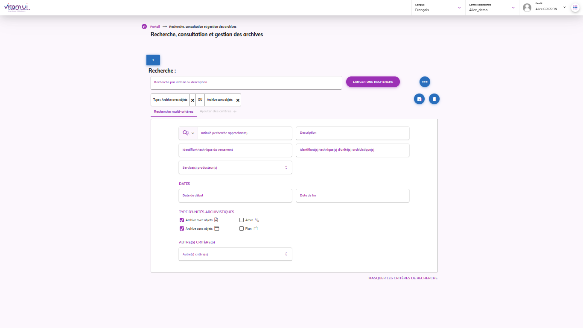Remove the 'Archive avec objets' criteria chip
This screenshot has width=583, height=328.
[x=192, y=100]
